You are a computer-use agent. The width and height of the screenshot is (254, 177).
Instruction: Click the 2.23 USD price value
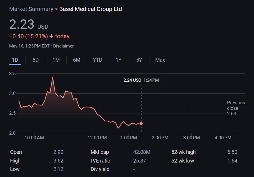(22, 25)
